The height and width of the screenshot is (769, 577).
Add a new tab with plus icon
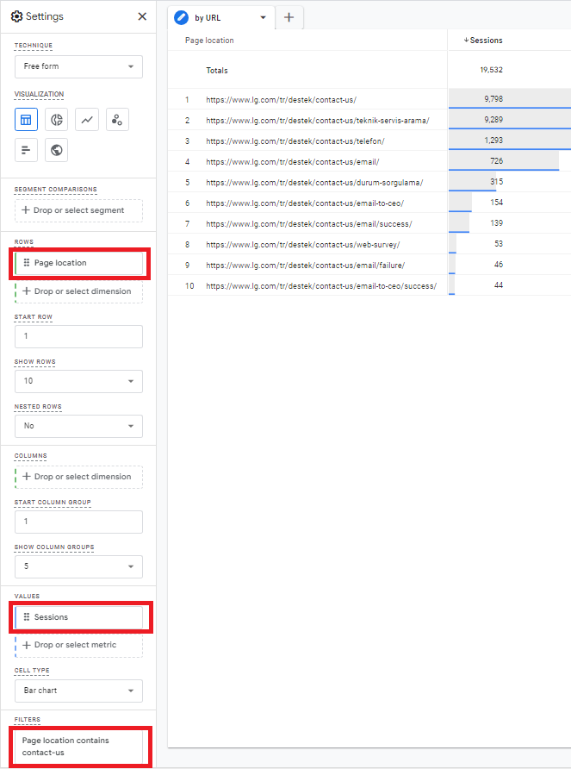pyautogui.click(x=288, y=17)
